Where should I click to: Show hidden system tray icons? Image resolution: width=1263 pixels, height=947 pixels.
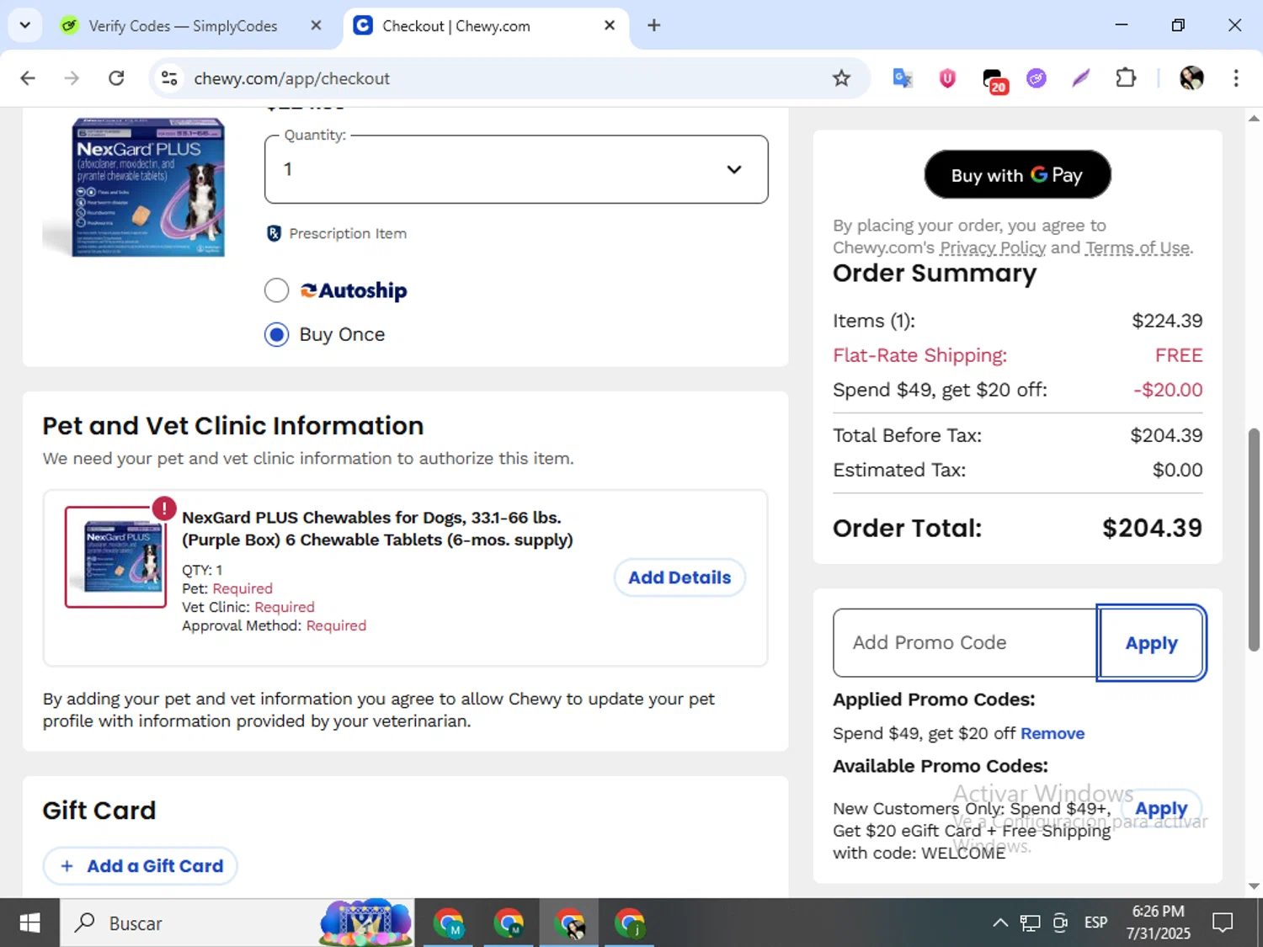(x=999, y=923)
